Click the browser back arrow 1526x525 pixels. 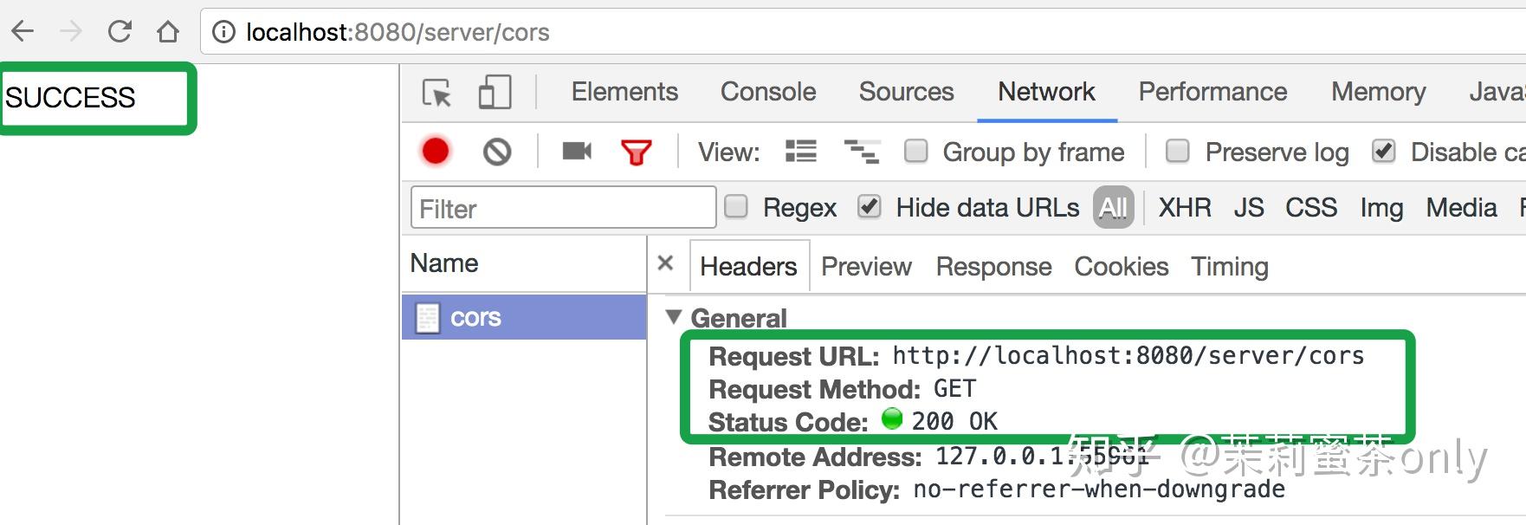click(23, 32)
